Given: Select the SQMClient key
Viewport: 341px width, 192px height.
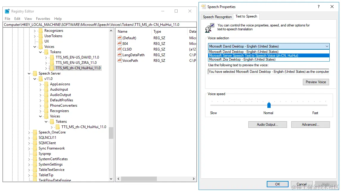Looking at the screenshot, I should tap(47, 143).
